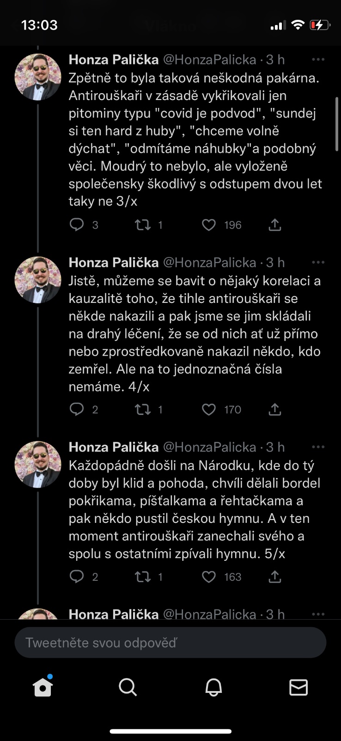Like the tweet ending in 5/x
Screen dimensions: 341x741
[209, 577]
